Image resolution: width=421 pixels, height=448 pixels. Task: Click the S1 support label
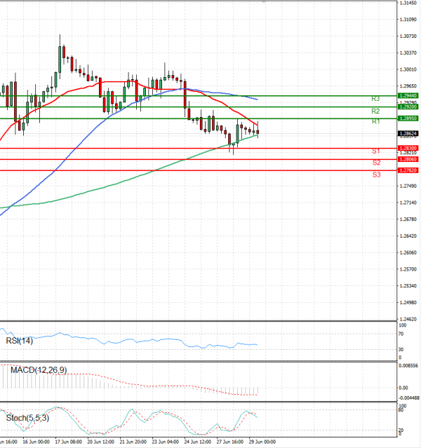tap(376, 151)
